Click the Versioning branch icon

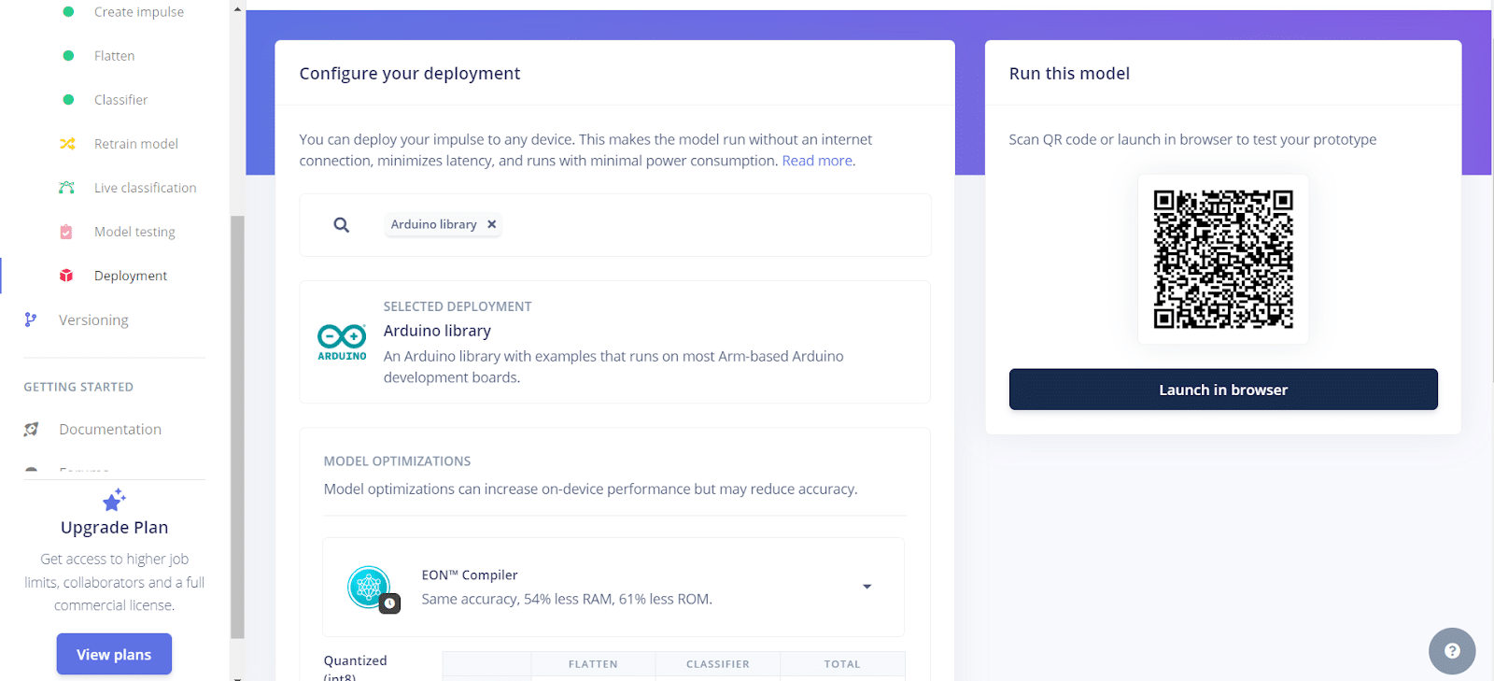pyautogui.click(x=31, y=319)
